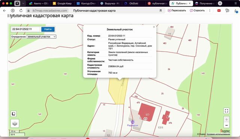Reload the page with refresh icon
Viewport: 240px width, 139px height.
pyautogui.click(x=21, y=11)
